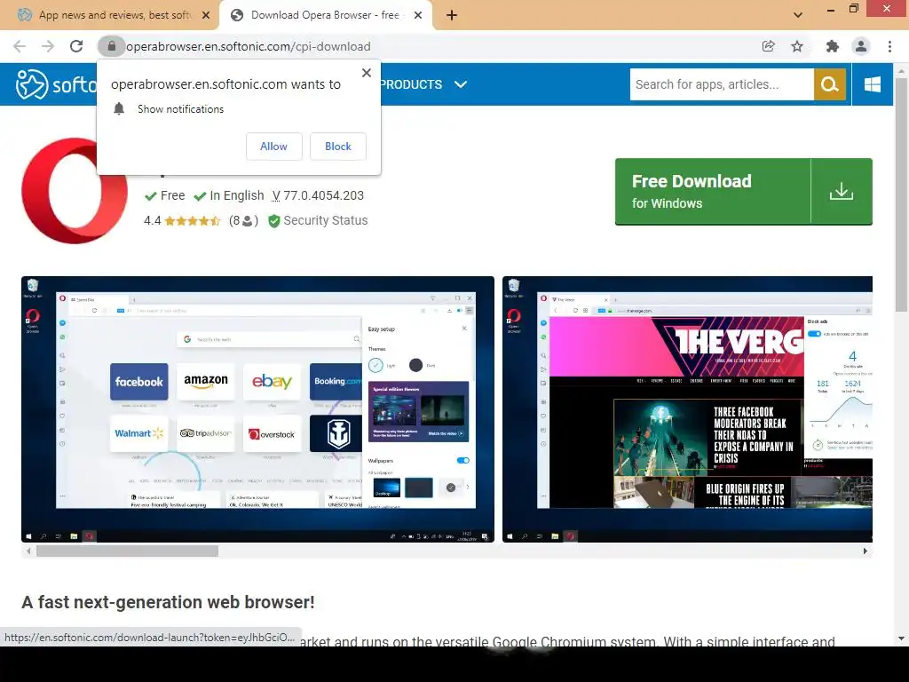Click the gallery scroll right arrow
The image size is (909, 682).
point(865,551)
